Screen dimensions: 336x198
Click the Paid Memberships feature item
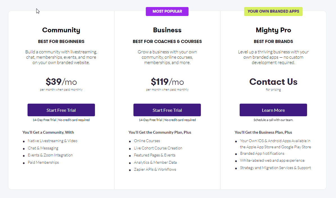click(x=43, y=162)
